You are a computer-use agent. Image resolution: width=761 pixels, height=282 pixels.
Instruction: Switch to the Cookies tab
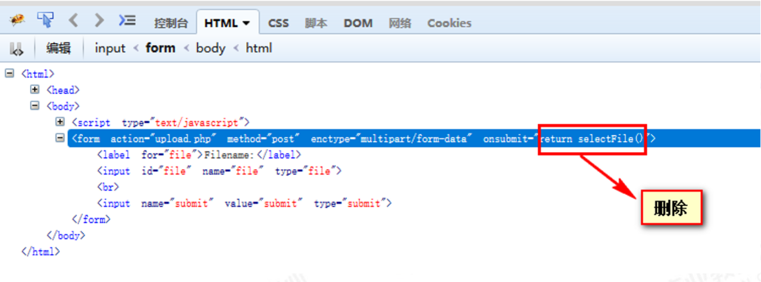click(449, 23)
